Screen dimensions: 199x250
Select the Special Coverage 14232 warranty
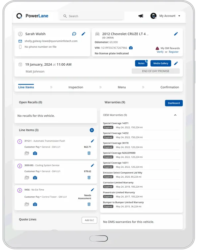pyautogui.click(x=141, y=135)
